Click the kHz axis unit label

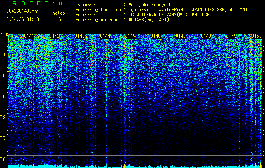[4, 34]
